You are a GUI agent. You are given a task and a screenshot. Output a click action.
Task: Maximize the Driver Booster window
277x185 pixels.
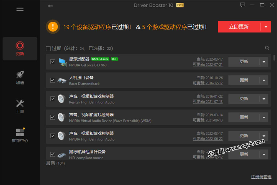coord(262,5)
